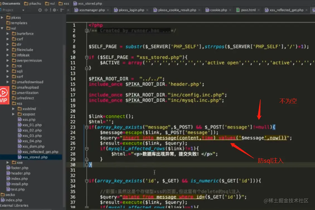Click the vul breadcrumb folder

click(x=50, y=3)
